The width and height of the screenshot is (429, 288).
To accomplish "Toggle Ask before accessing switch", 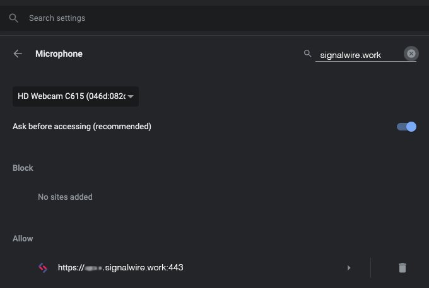I will [406, 127].
